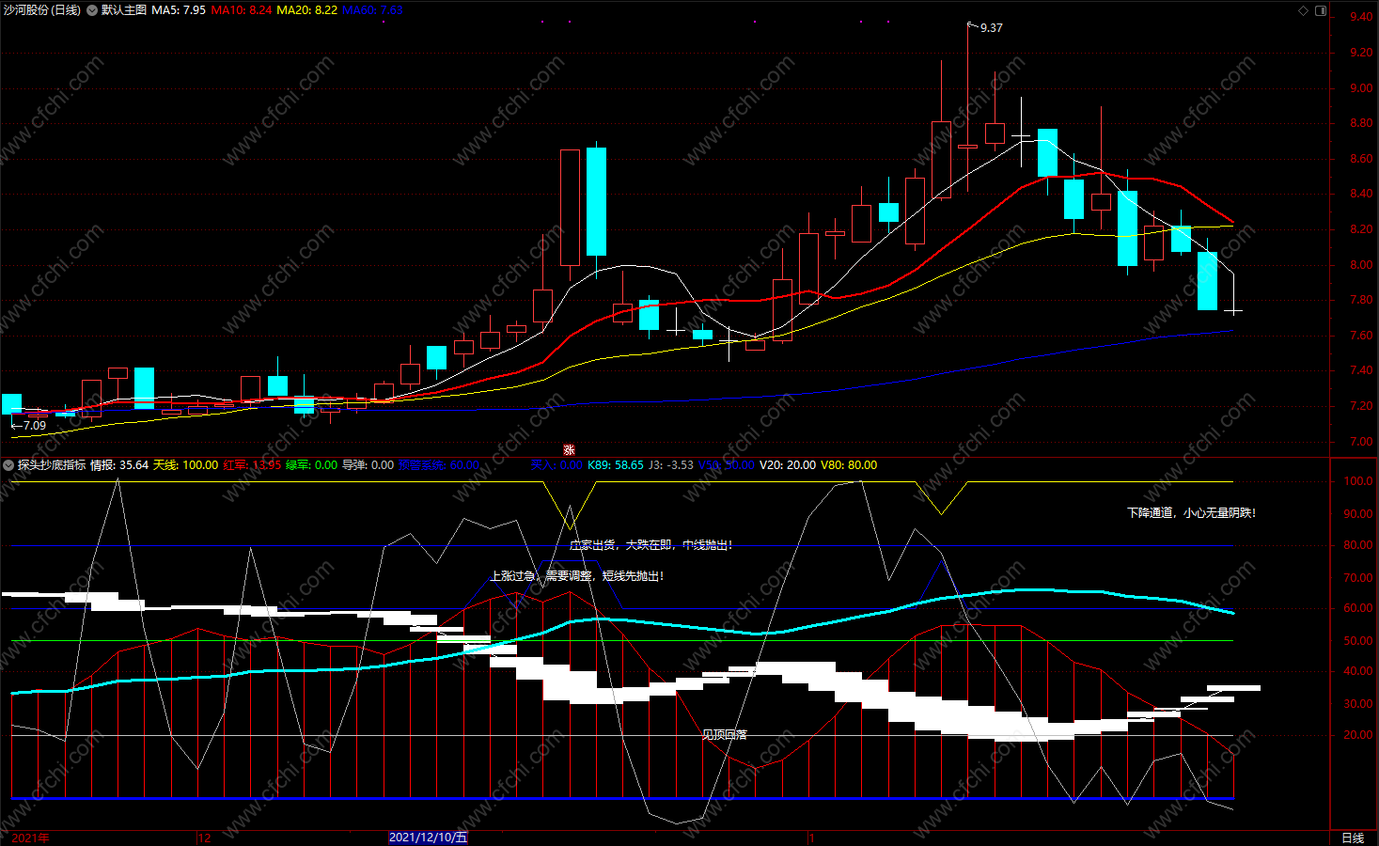Click the 100.00 indicator axis label
Viewport: 1379px width, 846px height.
1357,481
